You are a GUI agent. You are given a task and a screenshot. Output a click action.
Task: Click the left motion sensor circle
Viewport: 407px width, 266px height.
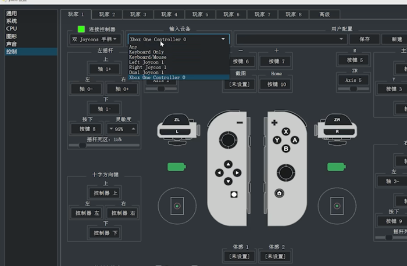coord(177,206)
